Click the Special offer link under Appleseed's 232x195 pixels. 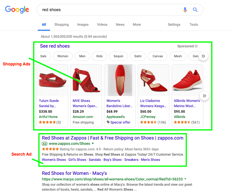click(120, 122)
